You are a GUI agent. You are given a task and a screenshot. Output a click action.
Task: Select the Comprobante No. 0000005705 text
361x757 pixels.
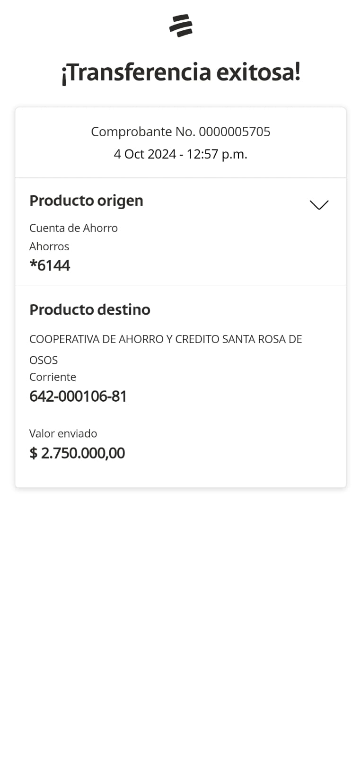tap(180, 132)
